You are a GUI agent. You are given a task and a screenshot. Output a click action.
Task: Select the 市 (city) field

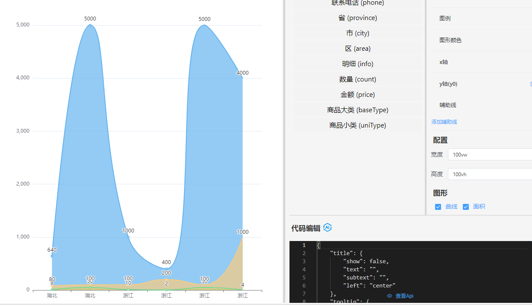pyautogui.click(x=357, y=33)
